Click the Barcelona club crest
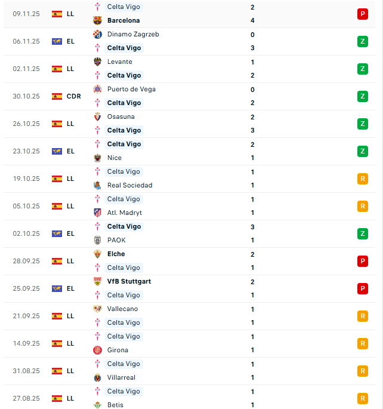 point(98,20)
